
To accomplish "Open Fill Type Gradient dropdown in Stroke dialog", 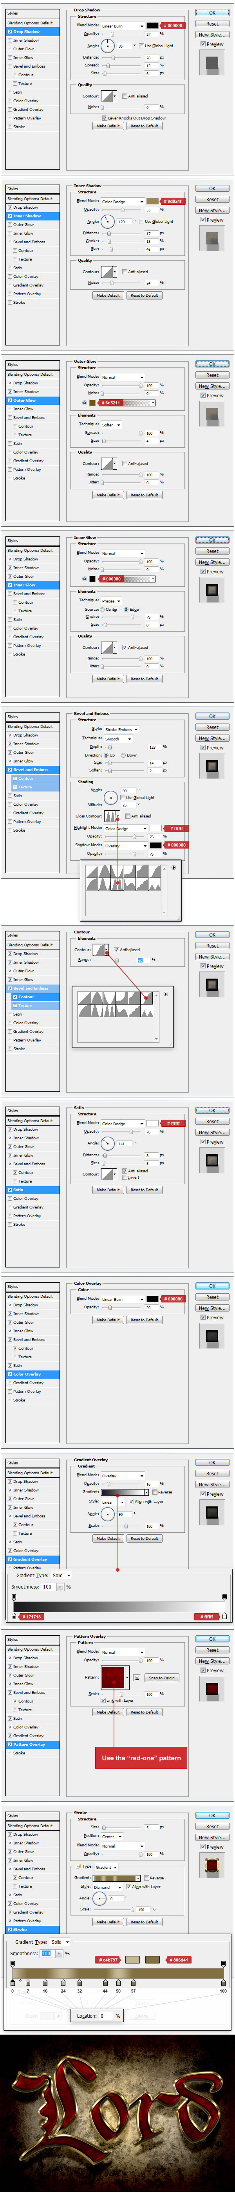I will coord(106,1867).
